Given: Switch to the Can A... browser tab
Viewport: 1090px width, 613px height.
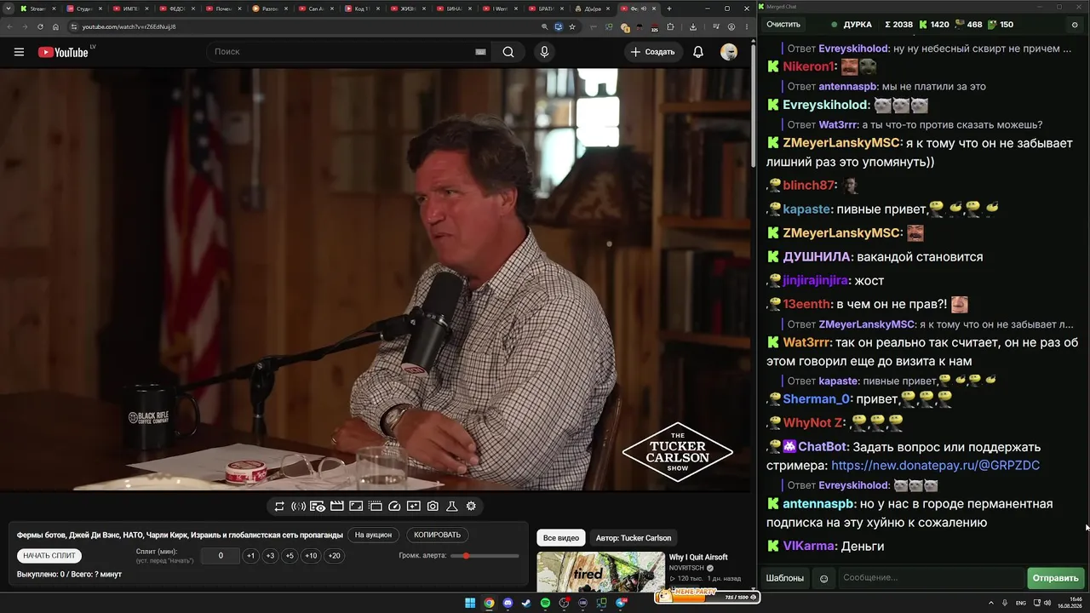Looking at the screenshot, I should [316, 9].
